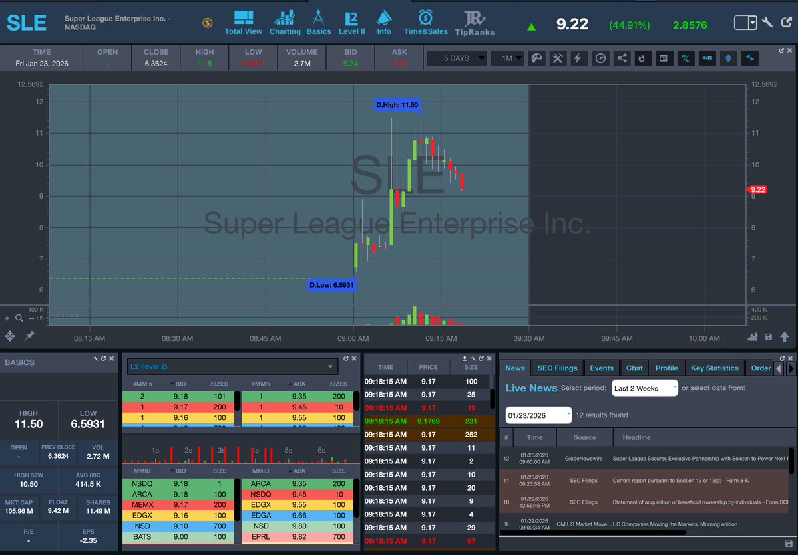
Task: Open the 01/23/2026 date dropdown
Action: coord(538,415)
